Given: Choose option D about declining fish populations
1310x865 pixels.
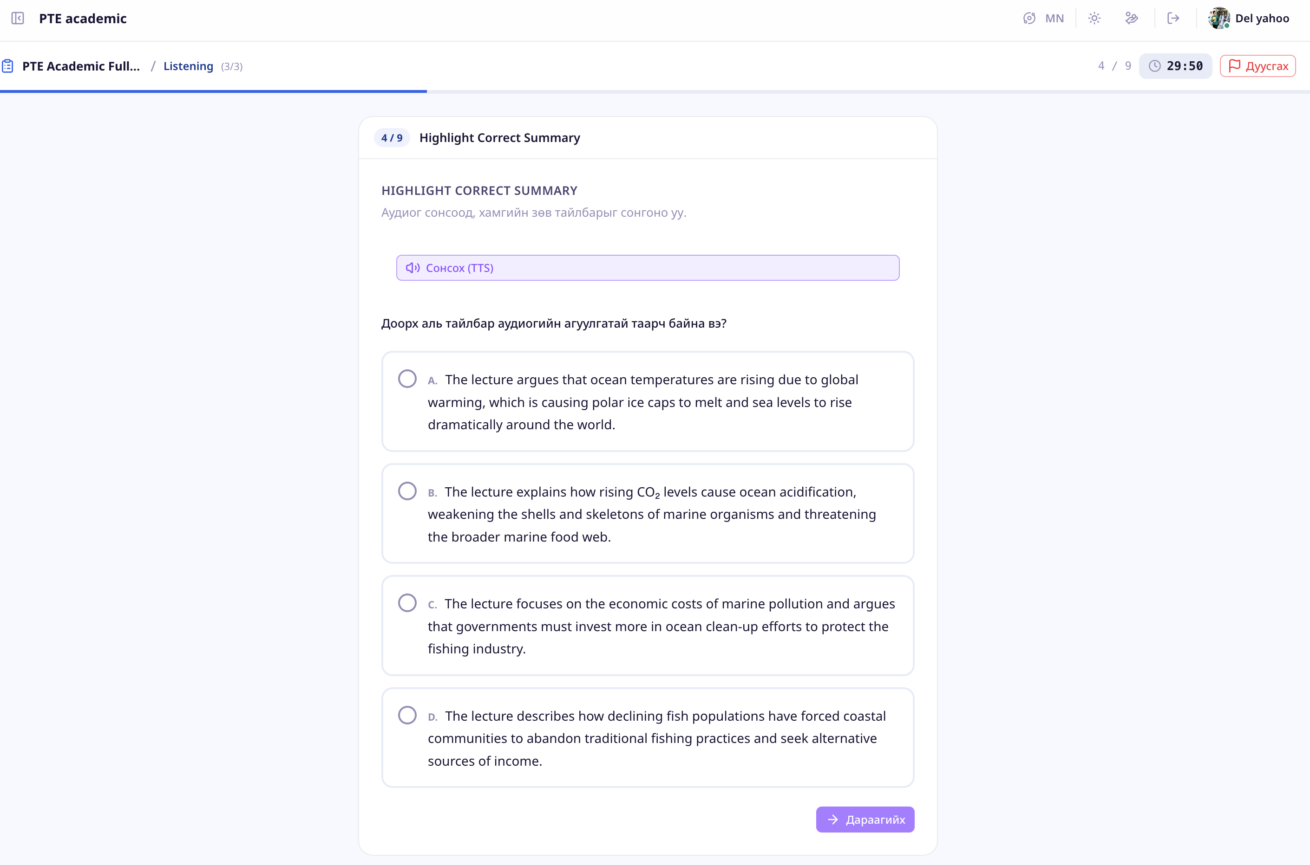Looking at the screenshot, I should click(x=648, y=737).
